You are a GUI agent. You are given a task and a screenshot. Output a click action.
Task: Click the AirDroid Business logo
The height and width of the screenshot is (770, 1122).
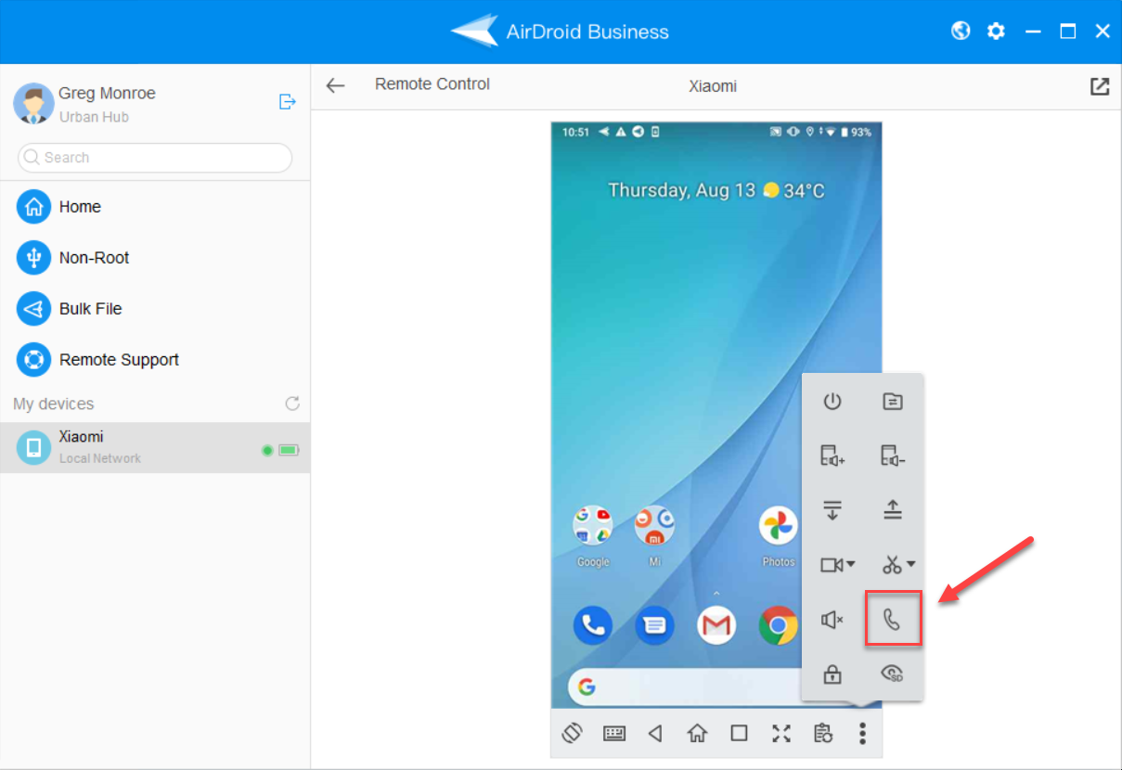click(x=560, y=31)
